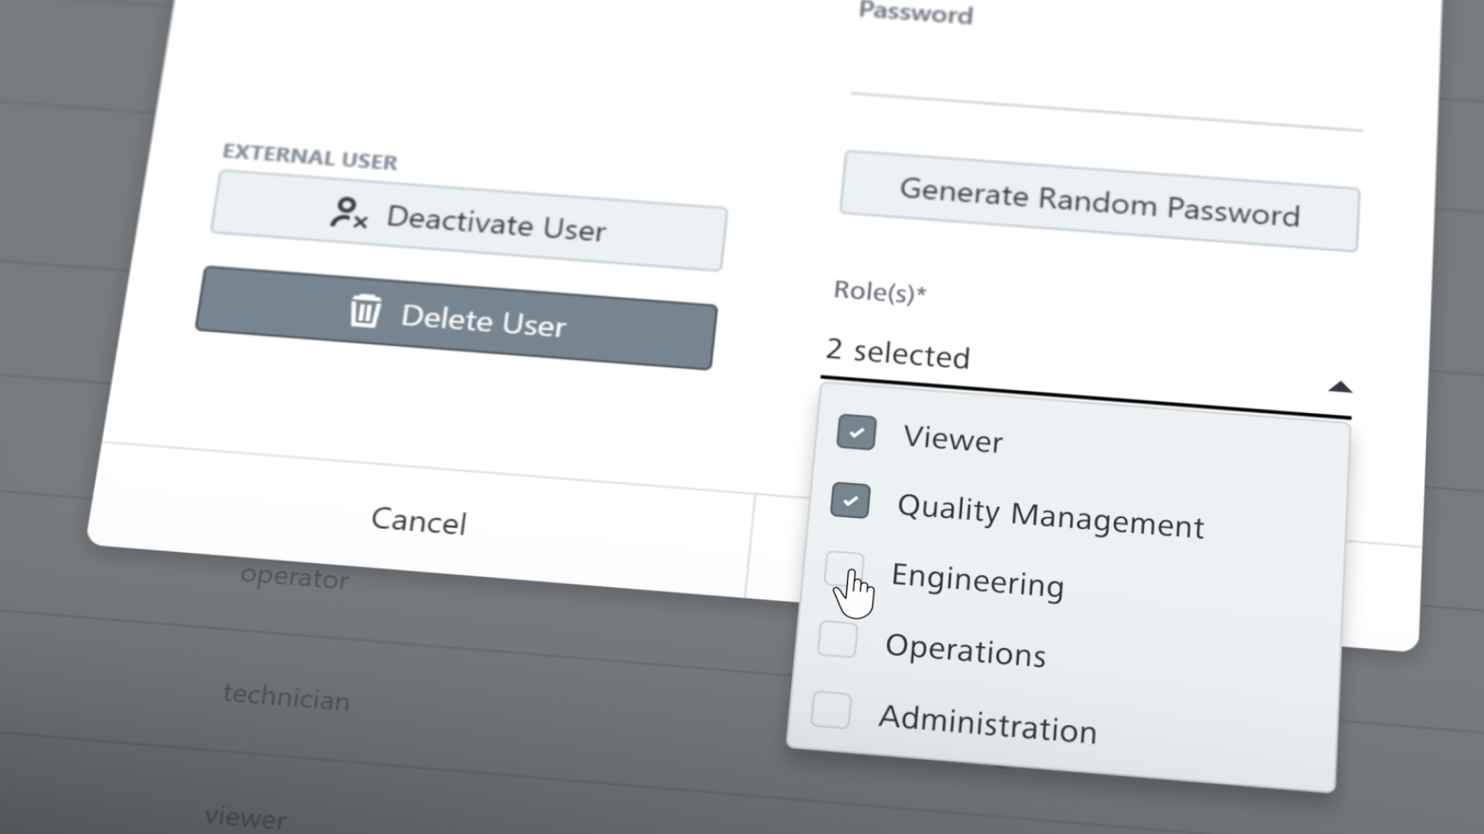Pick the Operations option text
Viewport: 1484px width, 834px height.
pos(965,651)
